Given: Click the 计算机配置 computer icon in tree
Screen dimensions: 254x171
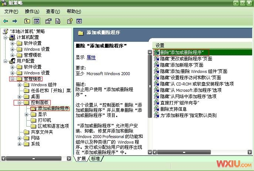Looking at the screenshot, I should coord(12,37).
